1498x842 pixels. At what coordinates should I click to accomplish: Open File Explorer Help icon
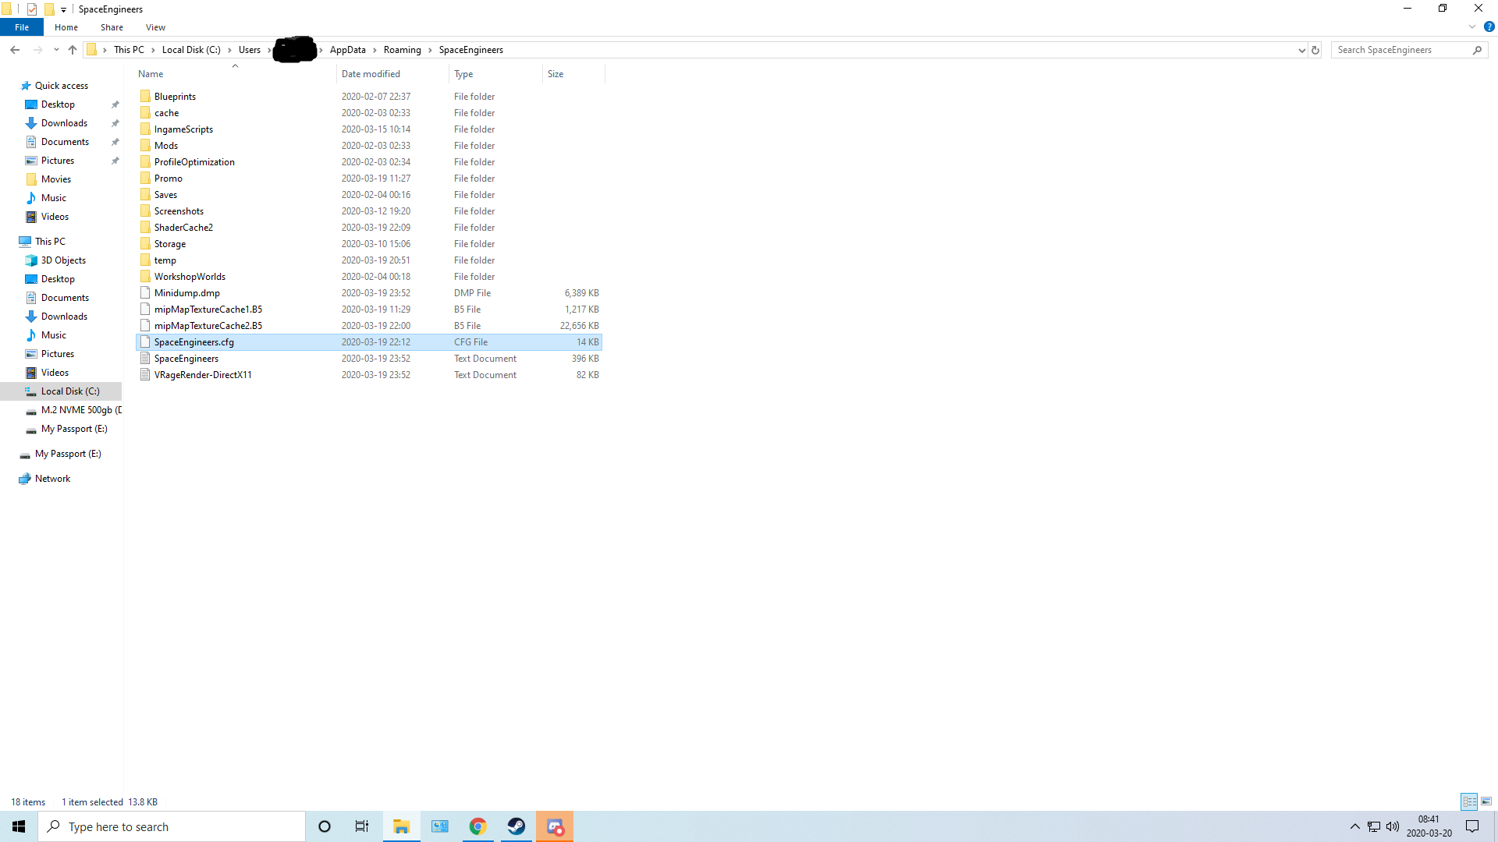[x=1489, y=27]
